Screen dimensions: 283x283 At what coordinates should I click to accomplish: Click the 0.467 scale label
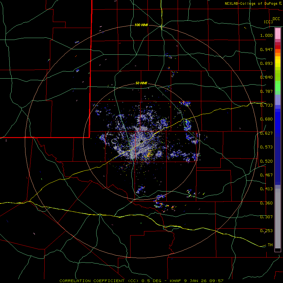click(x=266, y=175)
